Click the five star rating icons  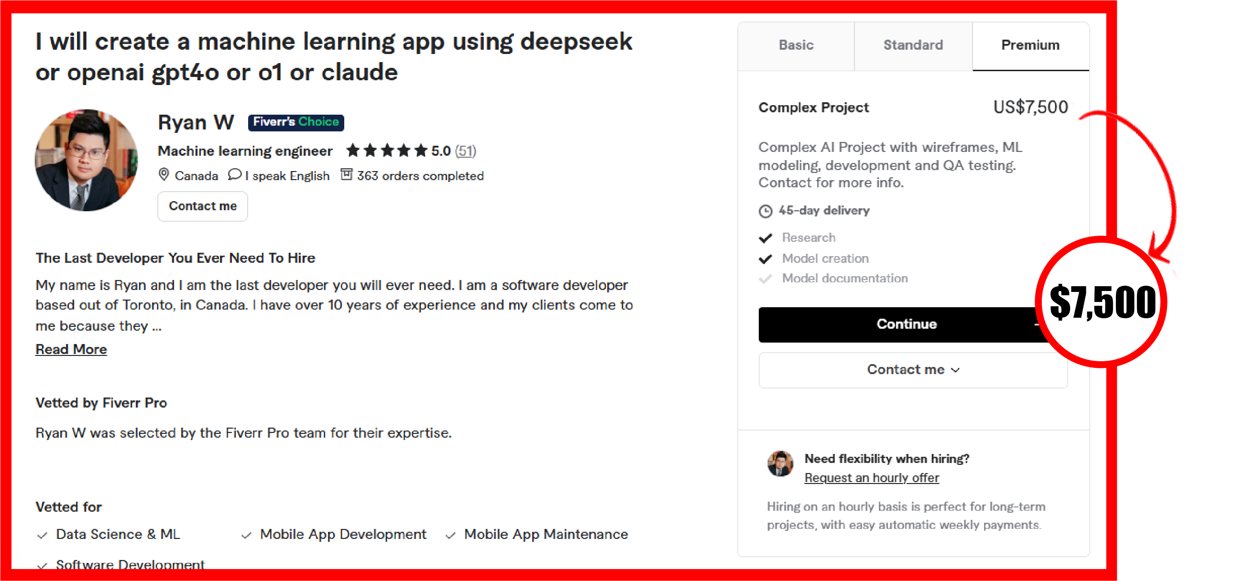pos(386,151)
